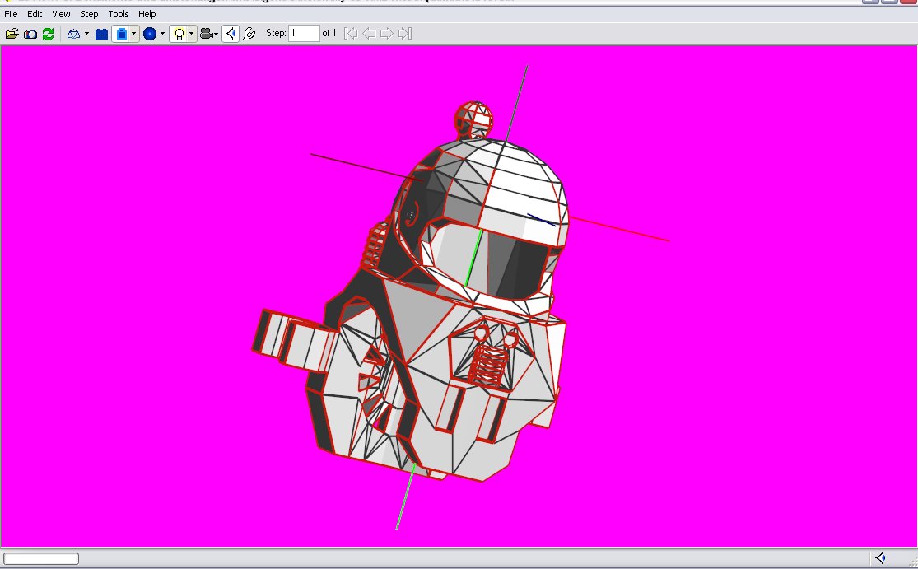
Task: Open the primitive substitution dropdown arrow
Action: [162, 34]
